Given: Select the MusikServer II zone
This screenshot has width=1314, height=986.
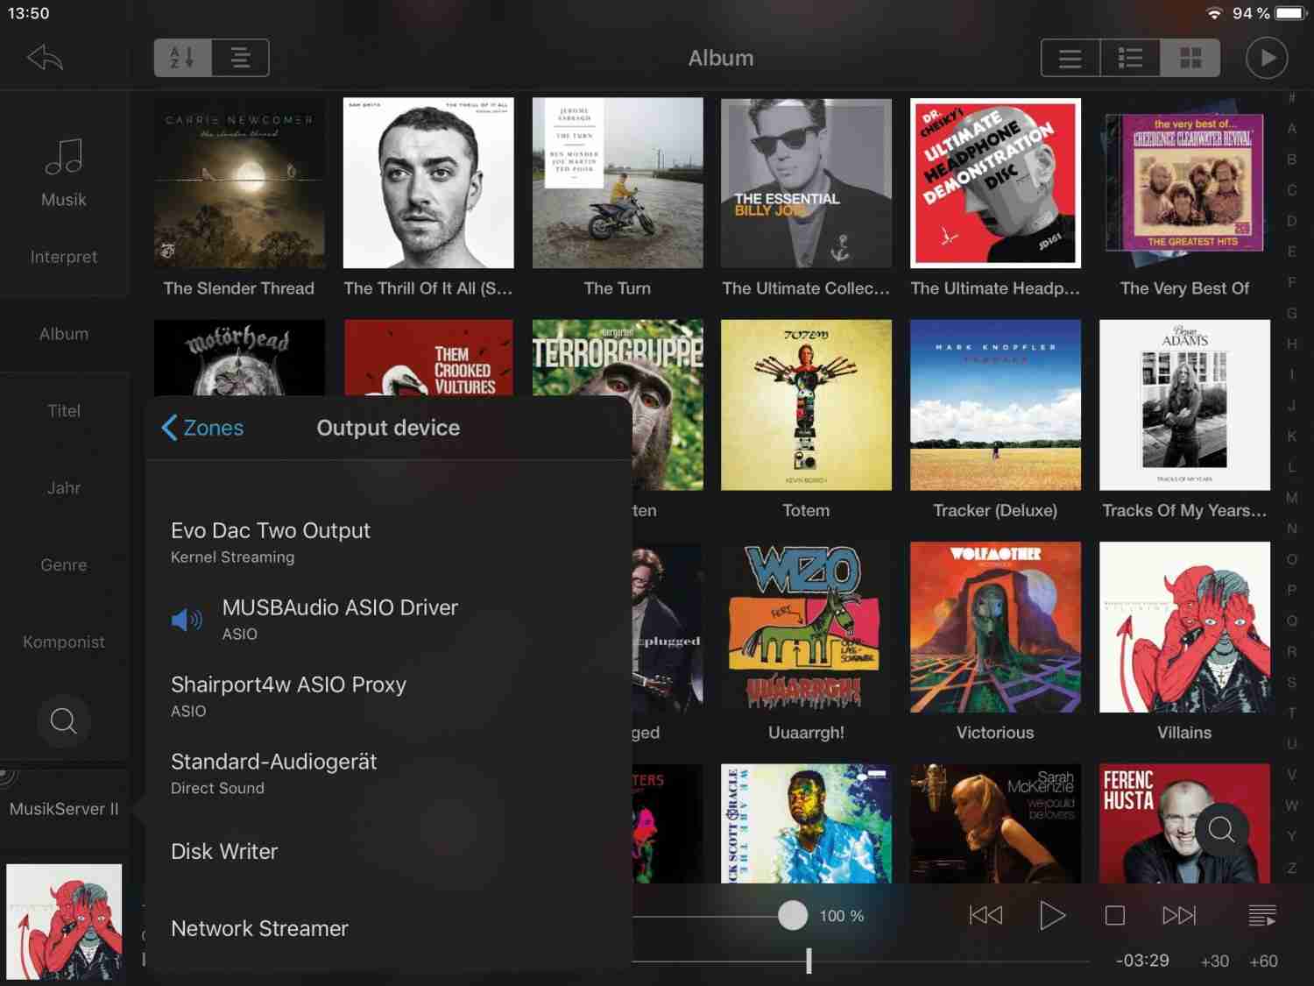Looking at the screenshot, I should 64,809.
